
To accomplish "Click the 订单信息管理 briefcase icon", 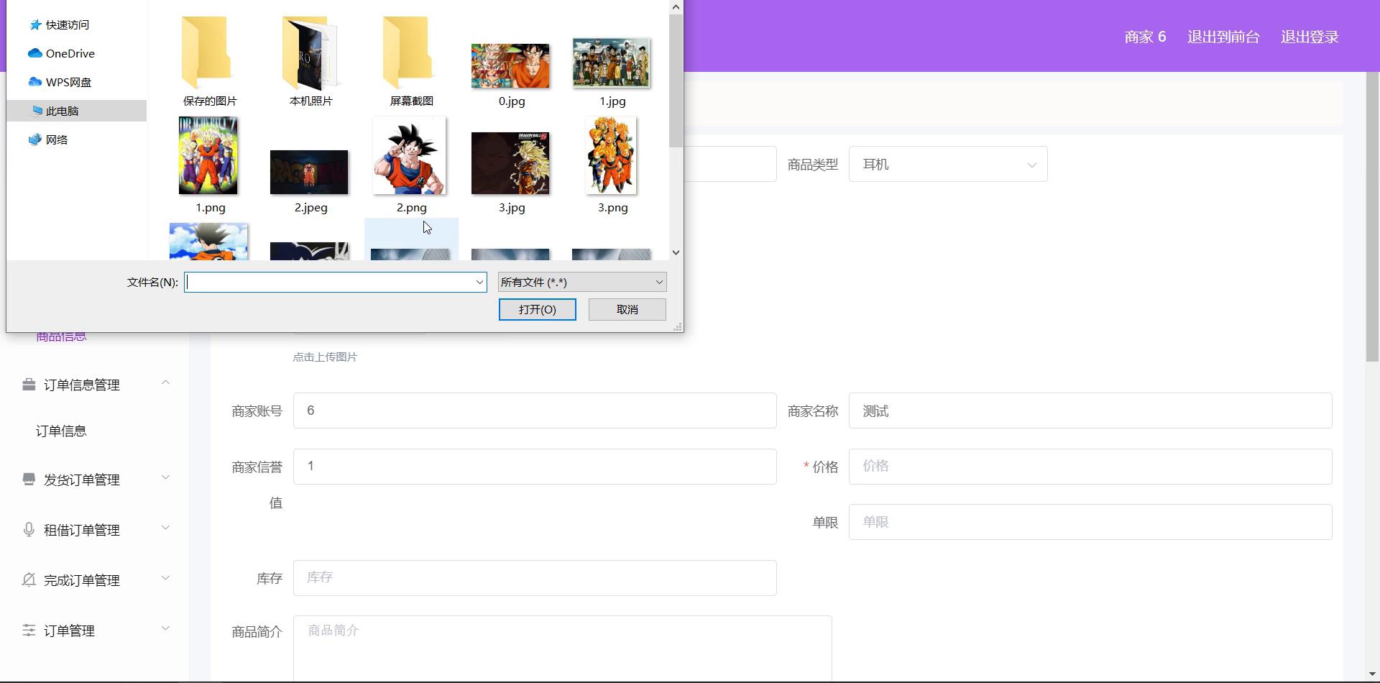I will pos(29,385).
